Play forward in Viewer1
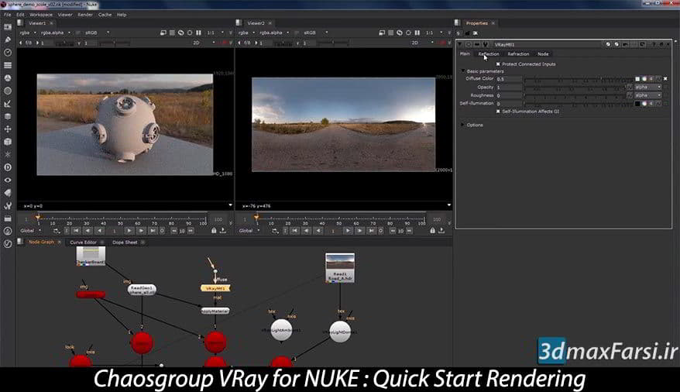 pos(129,231)
